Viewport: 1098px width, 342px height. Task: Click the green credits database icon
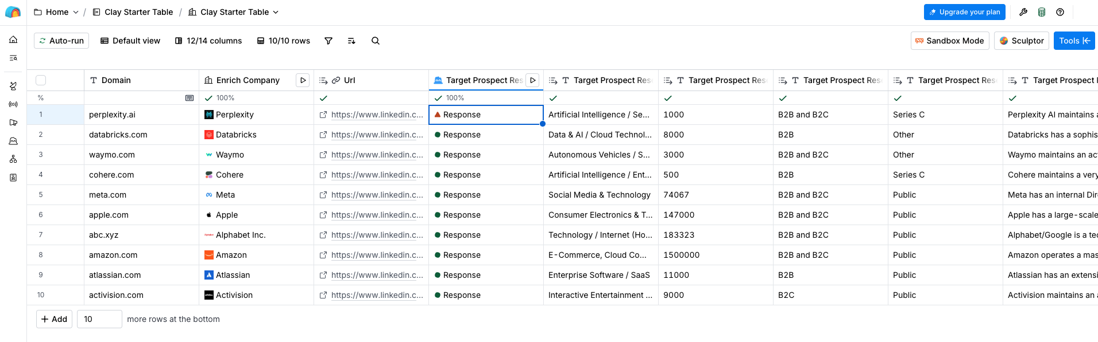[1042, 12]
